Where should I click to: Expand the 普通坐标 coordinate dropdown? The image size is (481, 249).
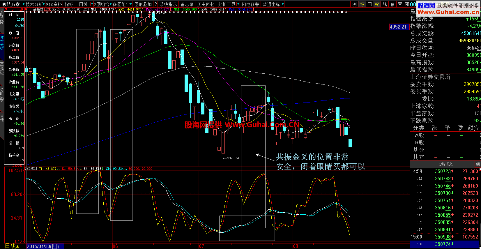click(283, 4)
